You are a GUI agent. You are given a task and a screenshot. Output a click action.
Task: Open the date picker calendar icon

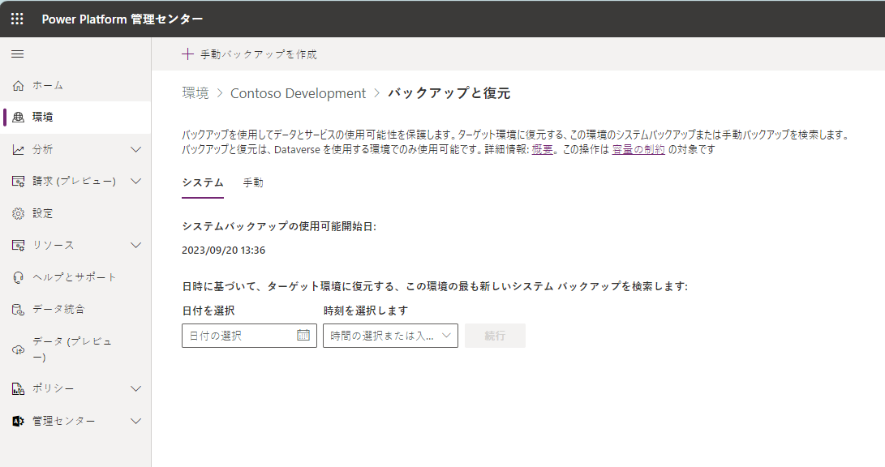(x=304, y=335)
